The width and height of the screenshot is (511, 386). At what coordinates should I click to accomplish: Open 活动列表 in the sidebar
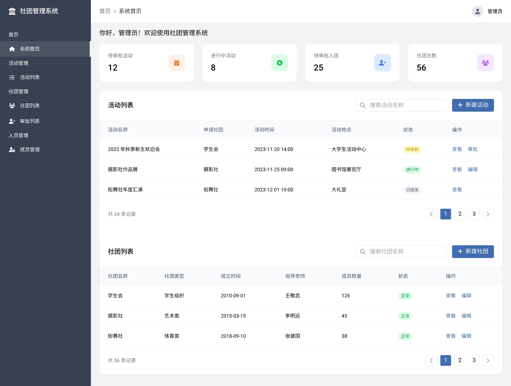[x=30, y=77]
